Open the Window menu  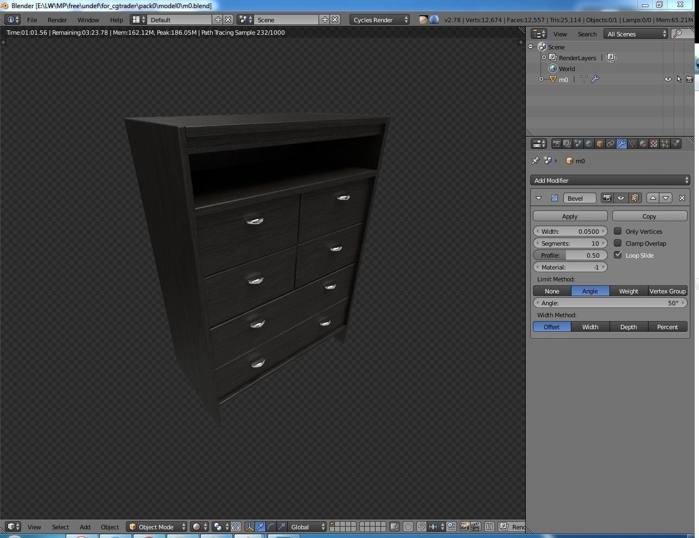click(x=88, y=20)
